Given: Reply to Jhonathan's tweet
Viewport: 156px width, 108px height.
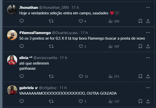Looking at the screenshot, I should [x=22, y=21].
